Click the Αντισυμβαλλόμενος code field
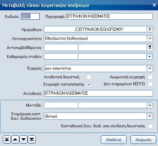This screenshot has width=158, height=146. 61,47
